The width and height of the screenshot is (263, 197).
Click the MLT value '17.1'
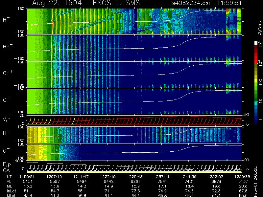click(x=163, y=186)
